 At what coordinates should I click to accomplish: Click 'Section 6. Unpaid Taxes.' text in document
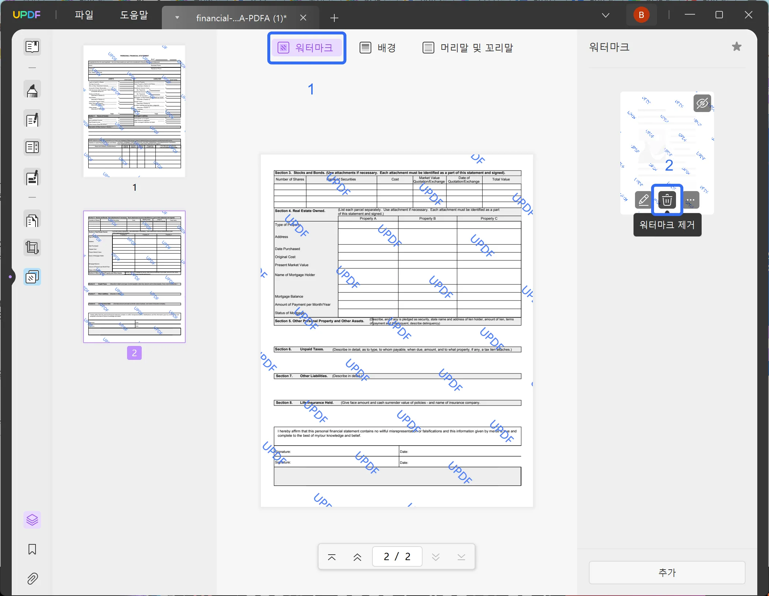tap(300, 349)
